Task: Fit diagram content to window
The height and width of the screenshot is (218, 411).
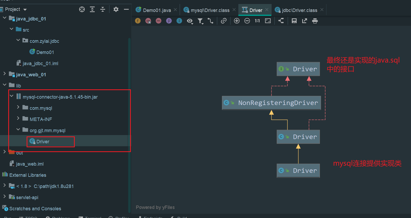Action: tap(268, 21)
